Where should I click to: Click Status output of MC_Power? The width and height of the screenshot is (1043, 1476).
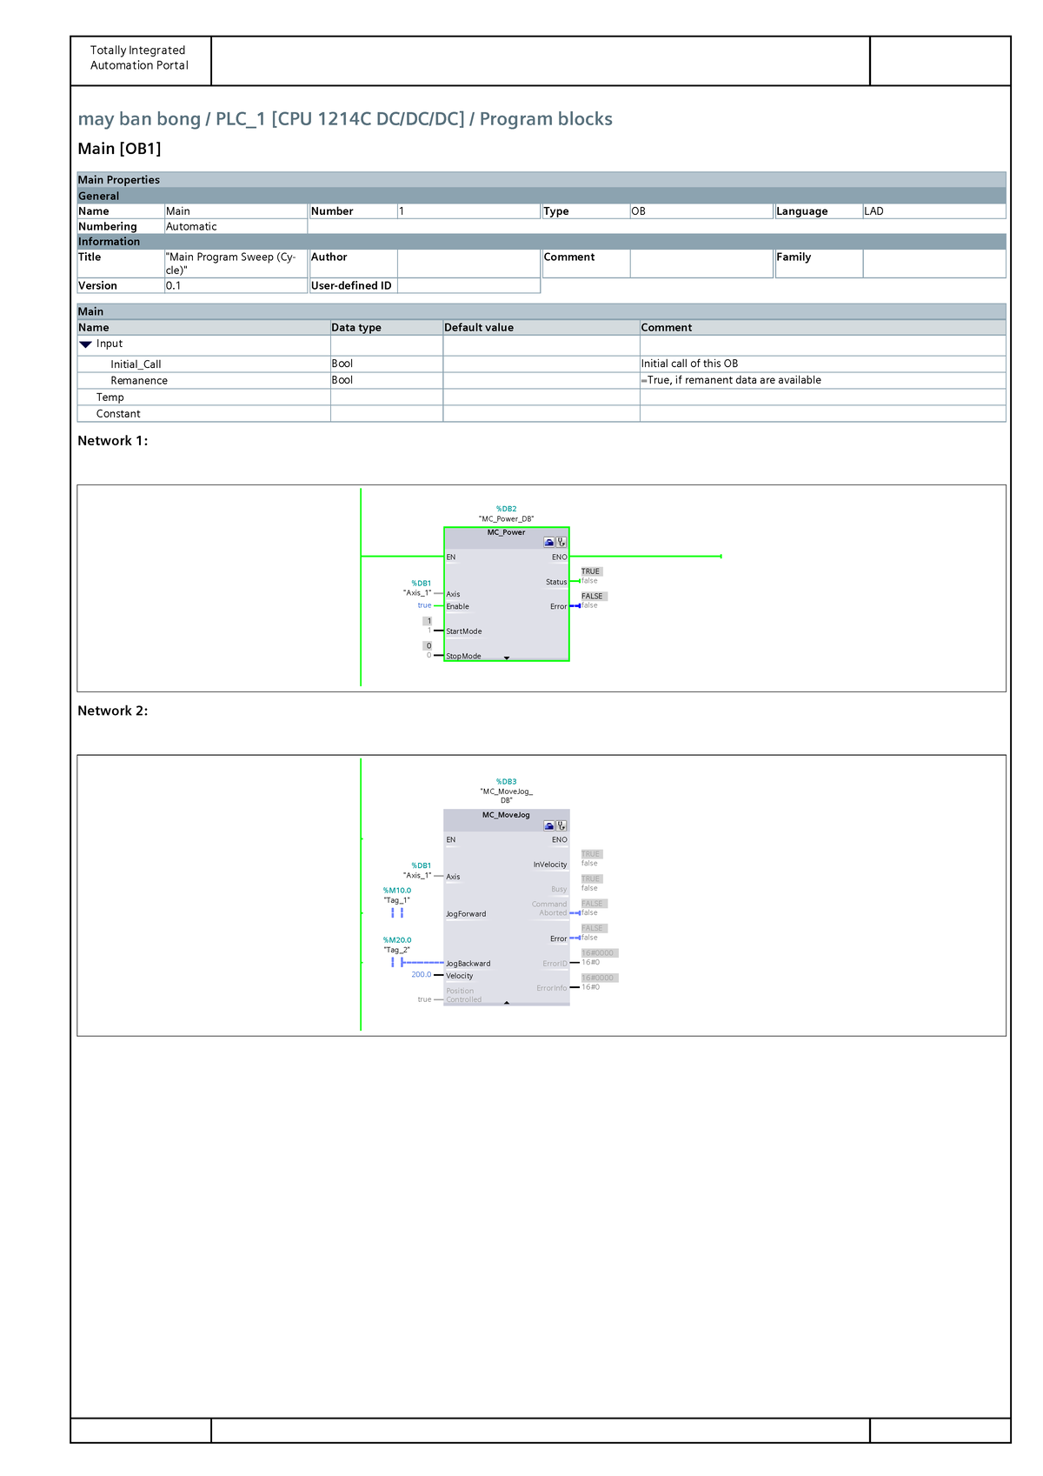[556, 582]
